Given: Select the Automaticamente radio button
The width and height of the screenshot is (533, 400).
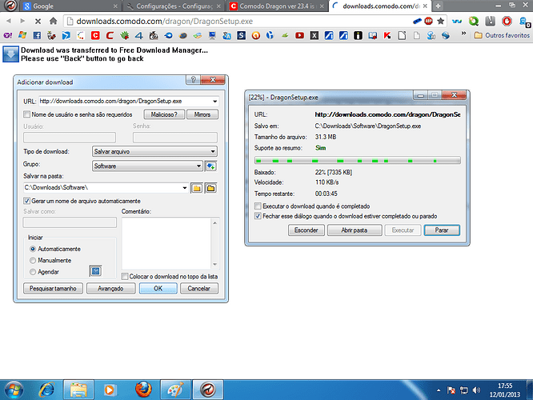Looking at the screenshot, I should tap(33, 249).
